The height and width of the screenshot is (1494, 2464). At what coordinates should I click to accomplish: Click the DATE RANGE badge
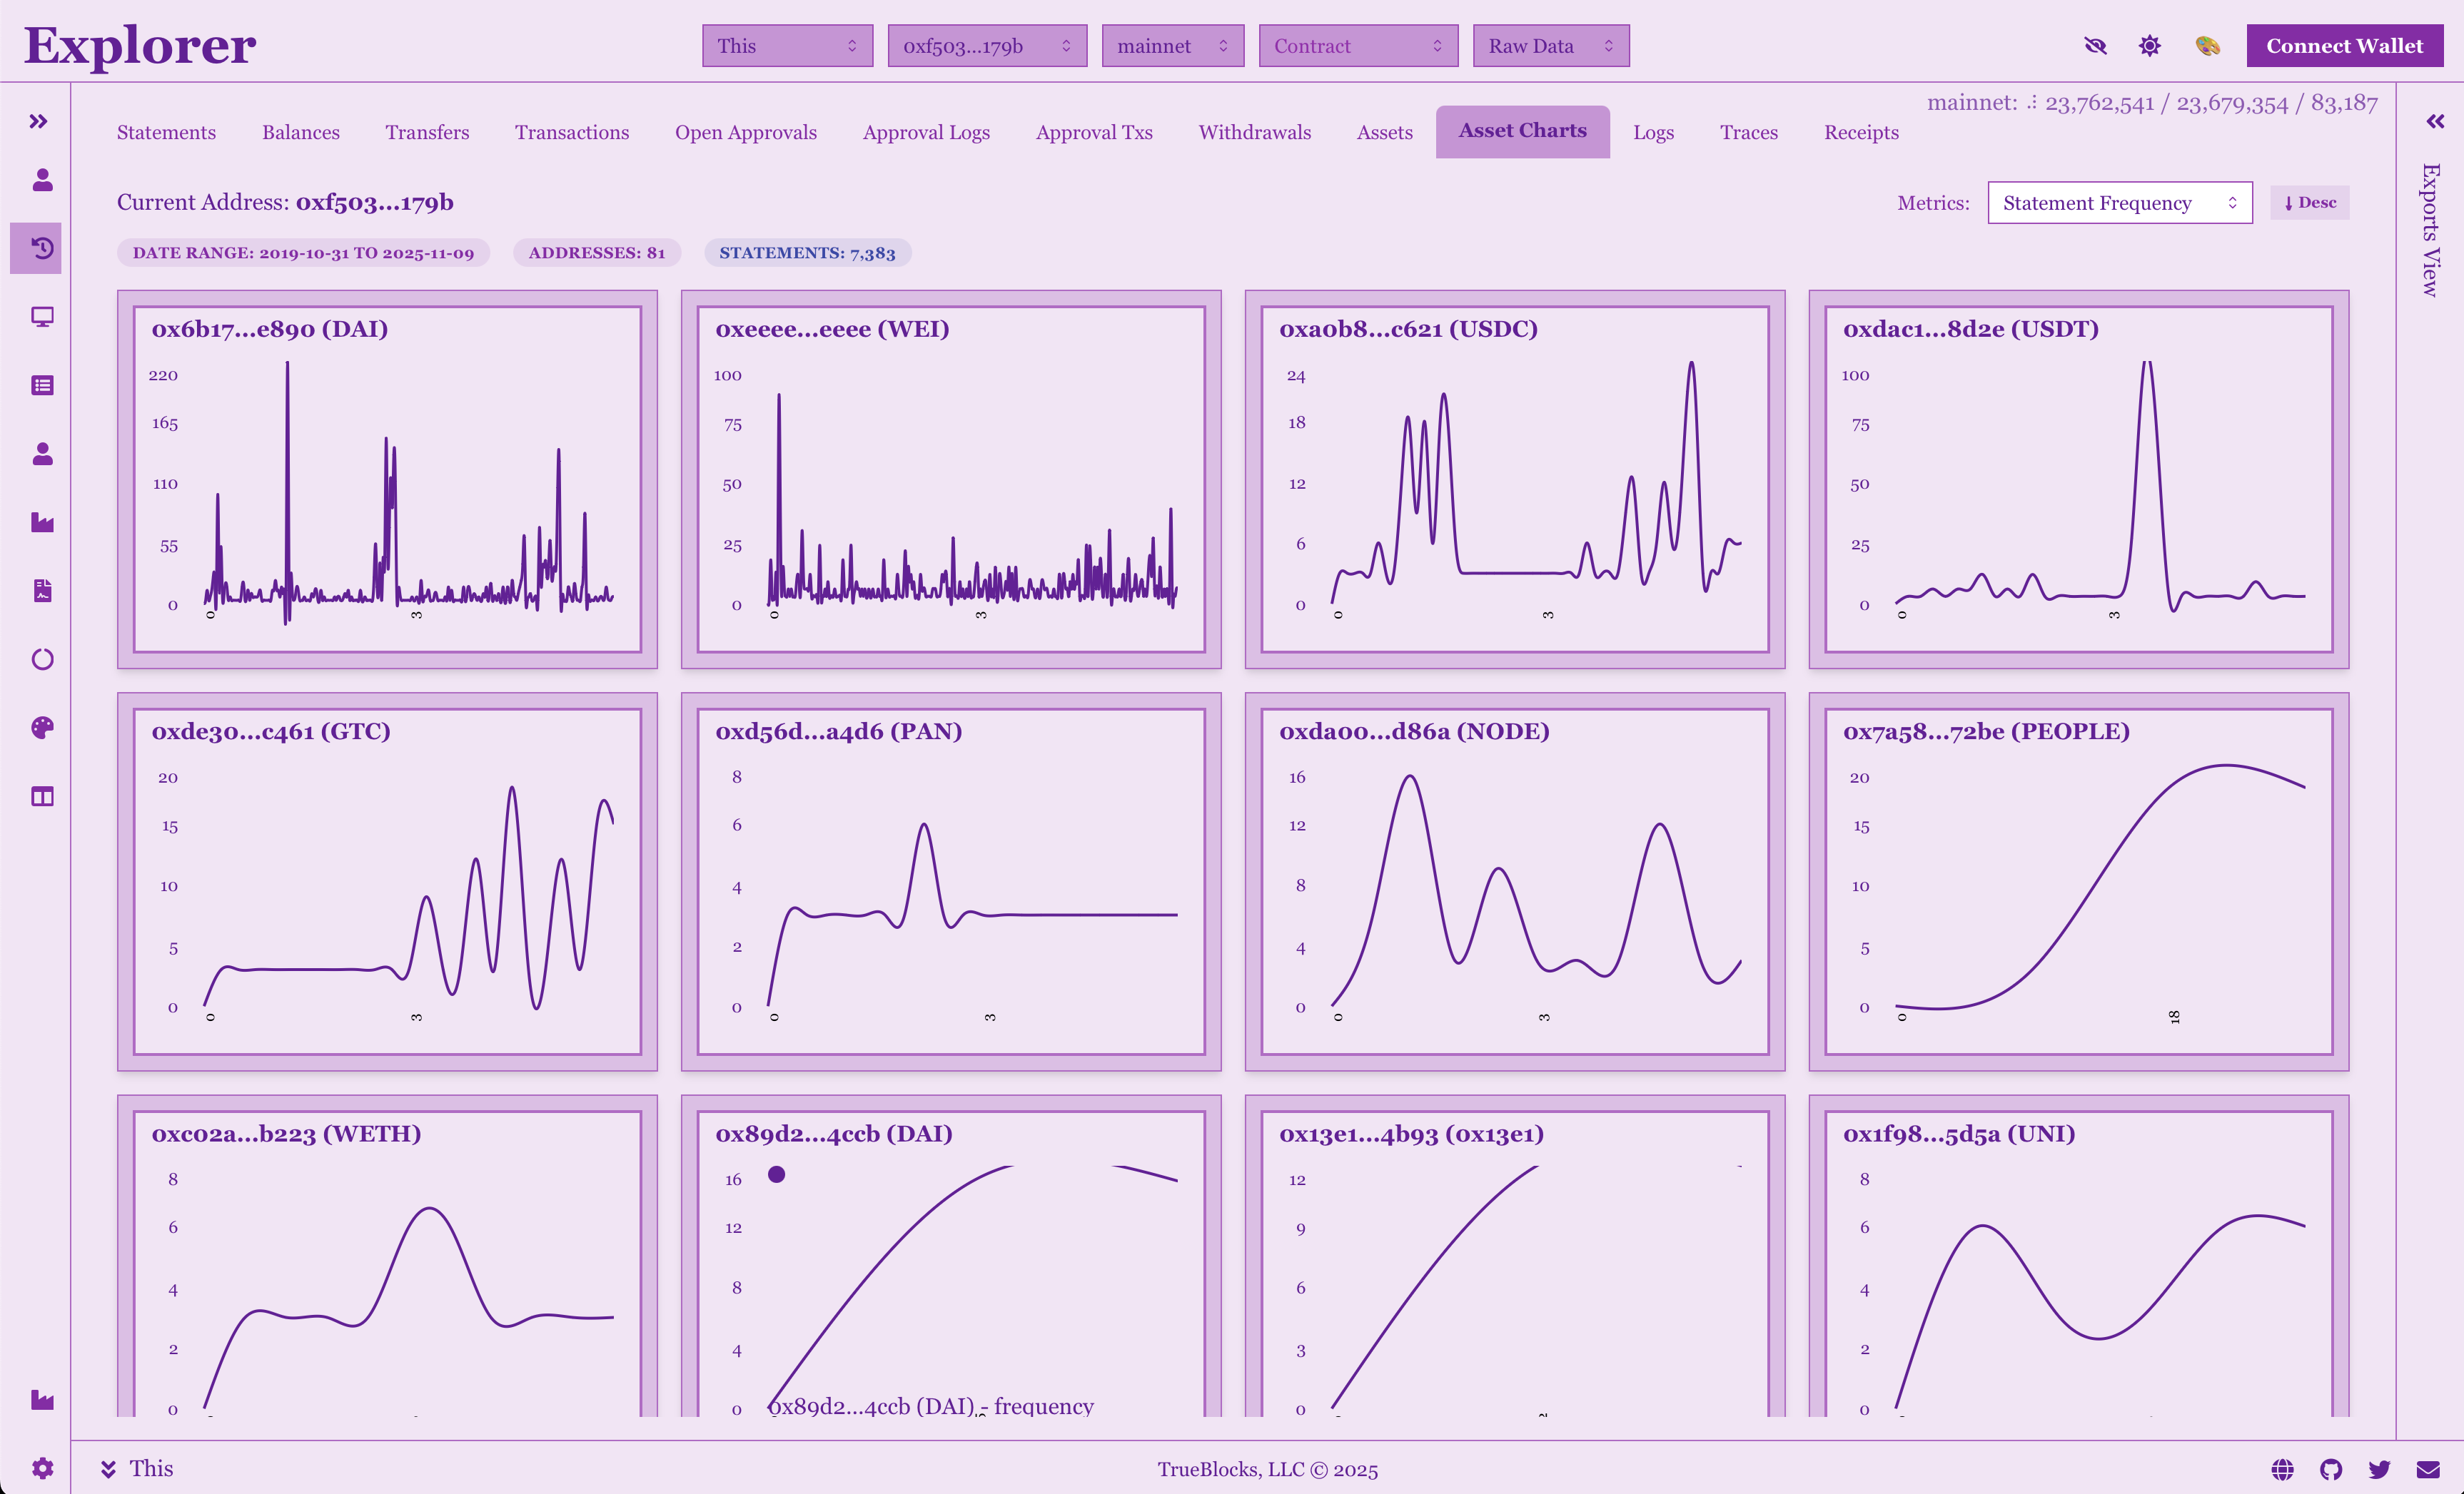[x=303, y=253]
